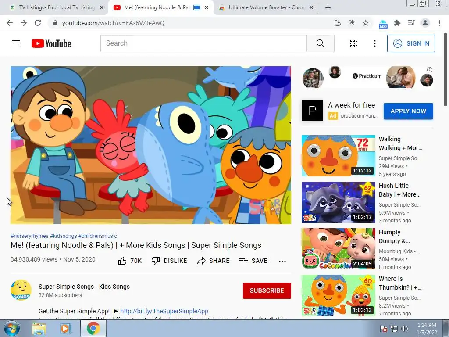Click 'Hush Little Baby | + More...' title
The image size is (449, 337).
point(400,190)
